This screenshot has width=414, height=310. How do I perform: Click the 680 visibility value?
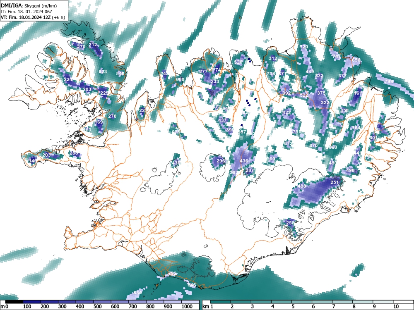point(180,79)
